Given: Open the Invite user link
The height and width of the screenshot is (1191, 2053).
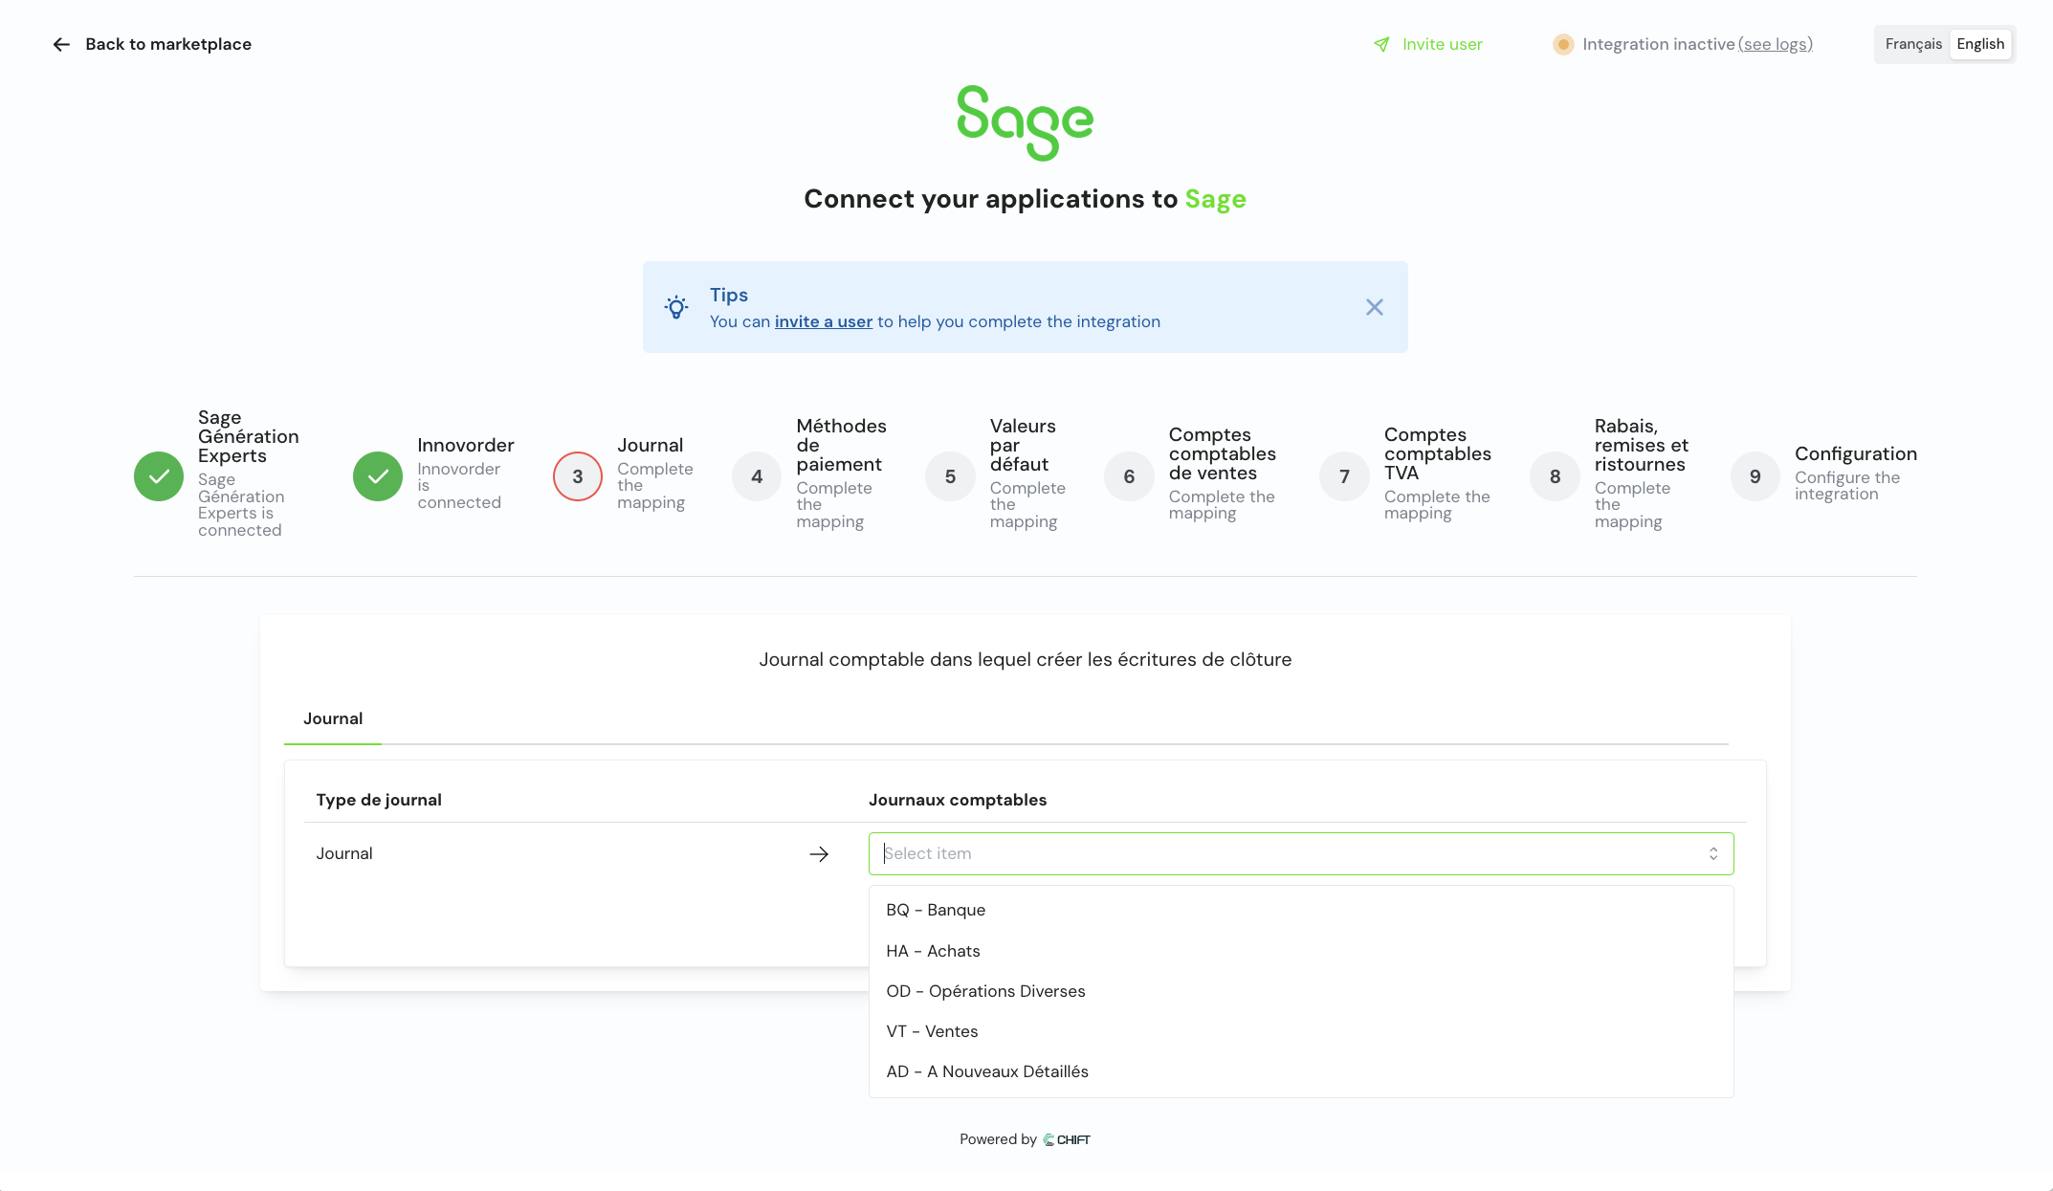Looking at the screenshot, I should point(1442,44).
